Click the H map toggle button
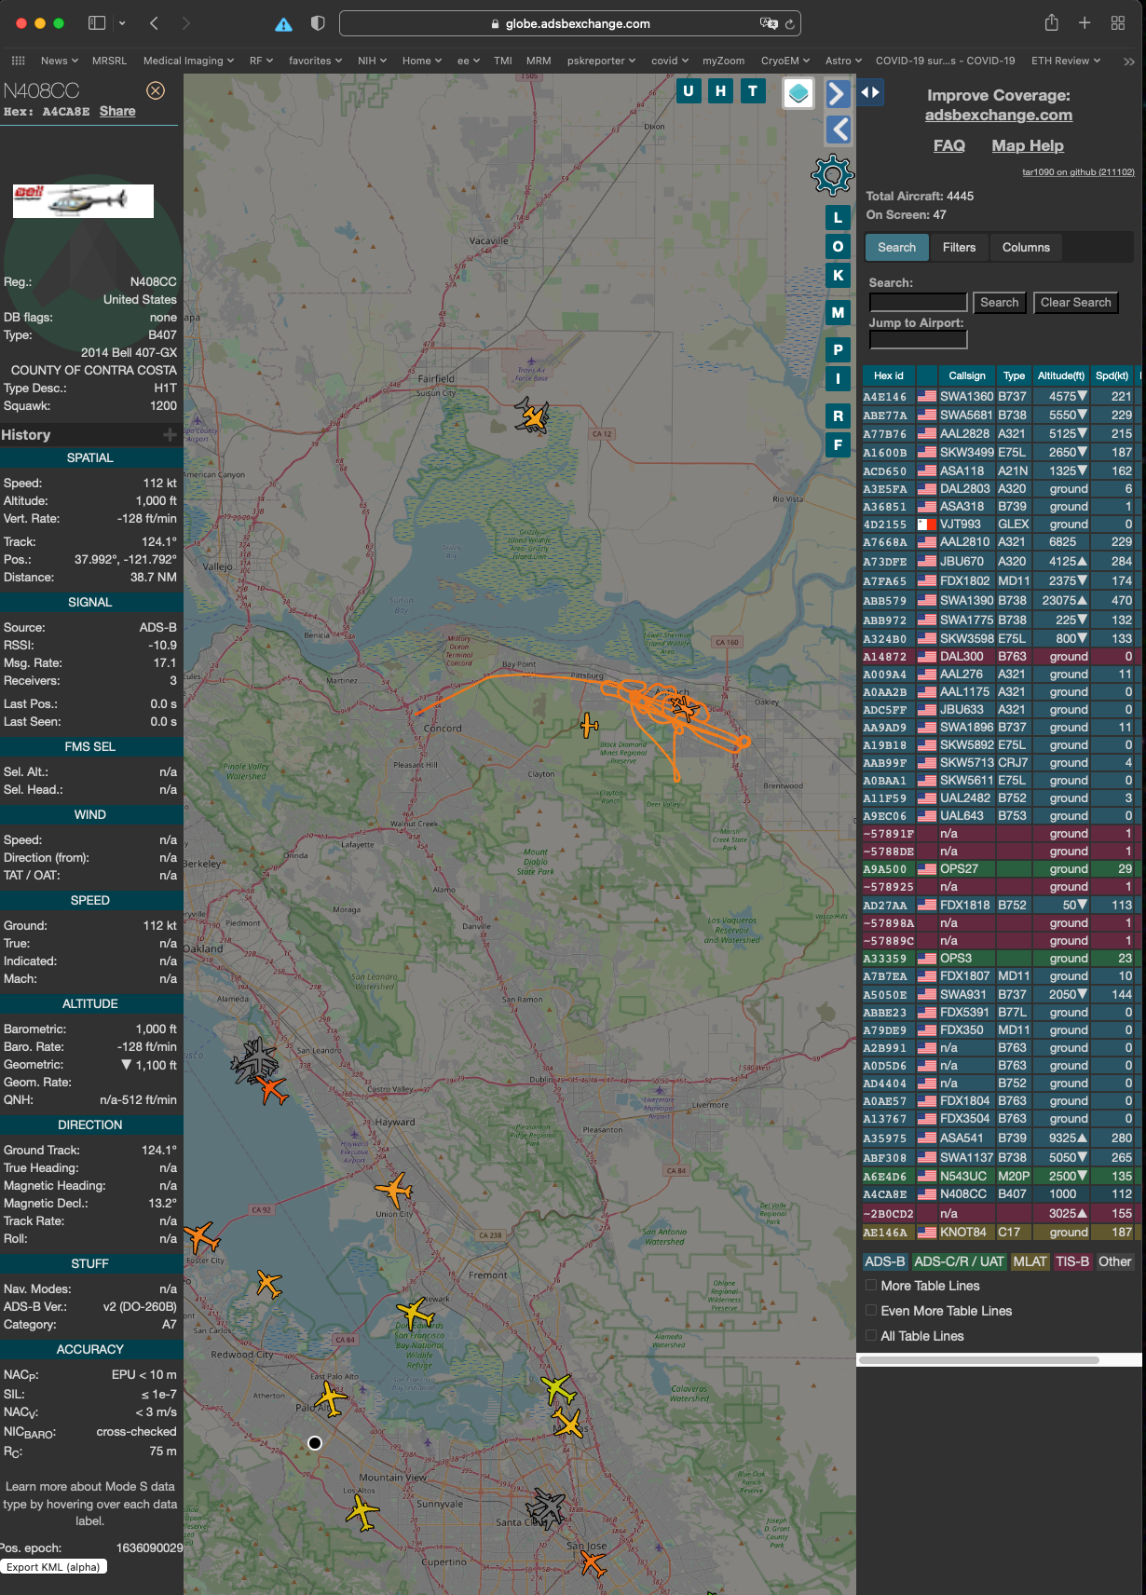 coord(720,90)
